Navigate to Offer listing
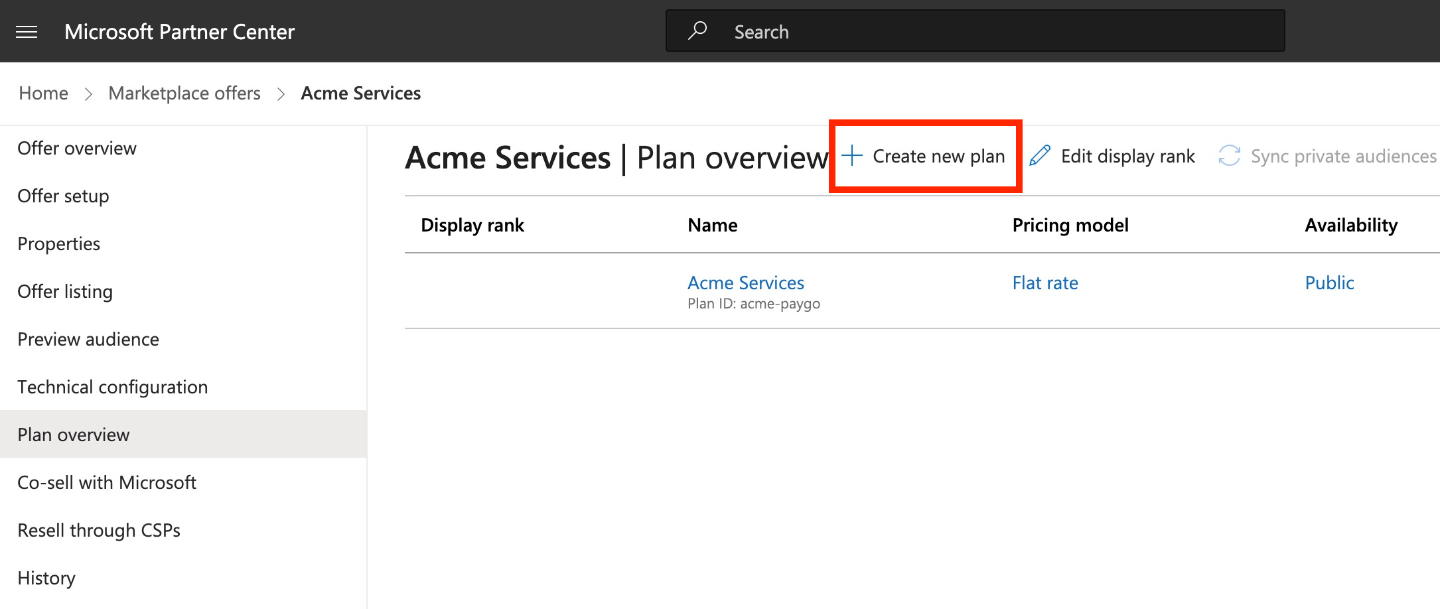Image resolution: width=1440 pixels, height=609 pixels. click(65, 292)
